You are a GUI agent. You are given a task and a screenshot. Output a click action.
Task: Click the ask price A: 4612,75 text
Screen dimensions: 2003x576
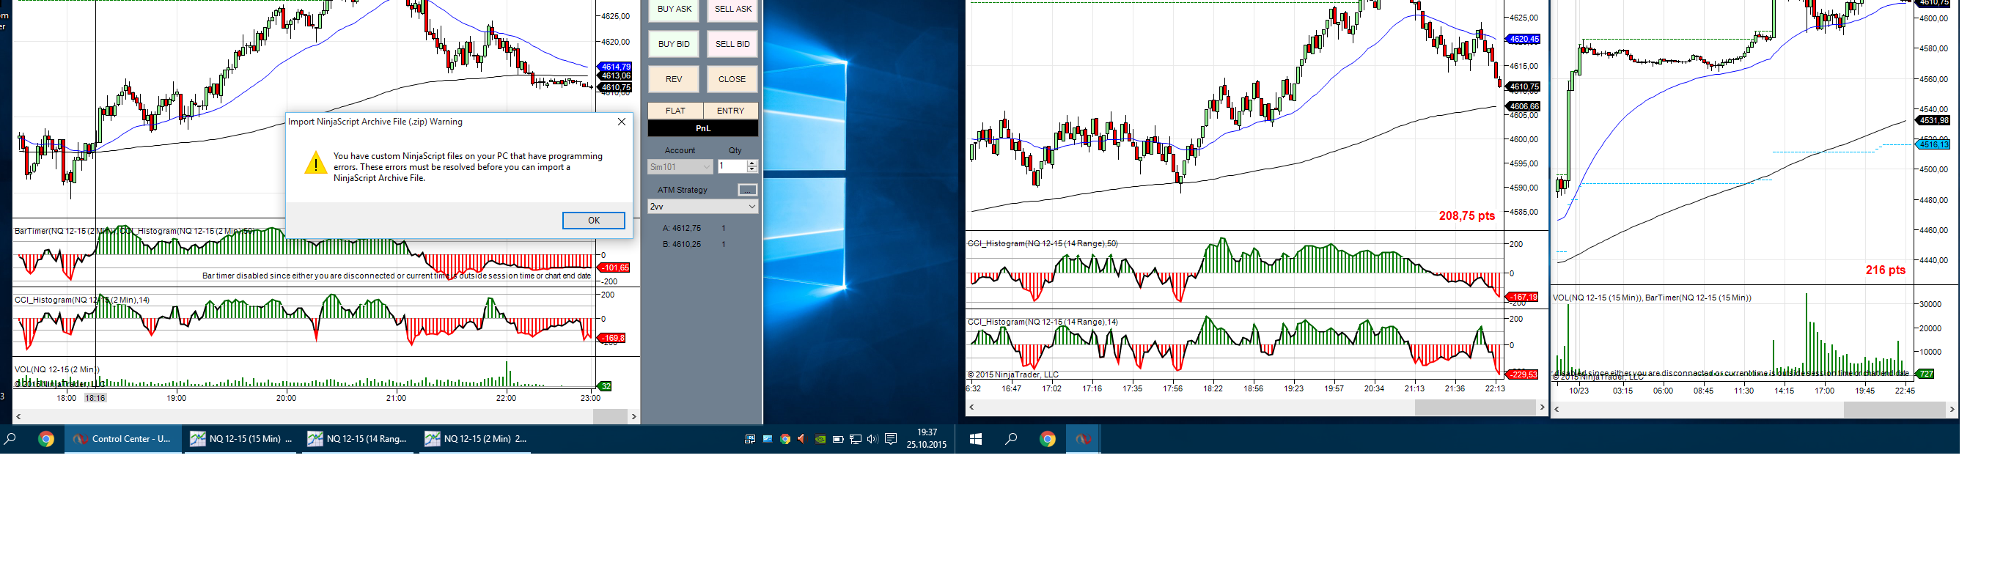(682, 229)
